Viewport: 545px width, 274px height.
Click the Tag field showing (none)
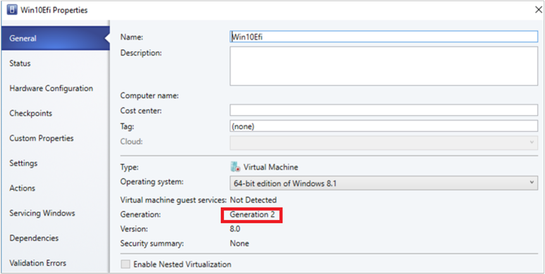click(384, 126)
